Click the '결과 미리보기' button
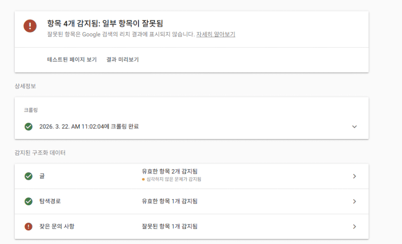 click(123, 60)
